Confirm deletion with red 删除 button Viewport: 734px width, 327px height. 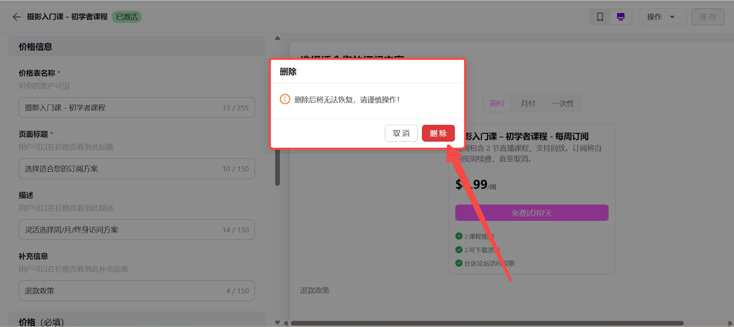[x=438, y=133]
